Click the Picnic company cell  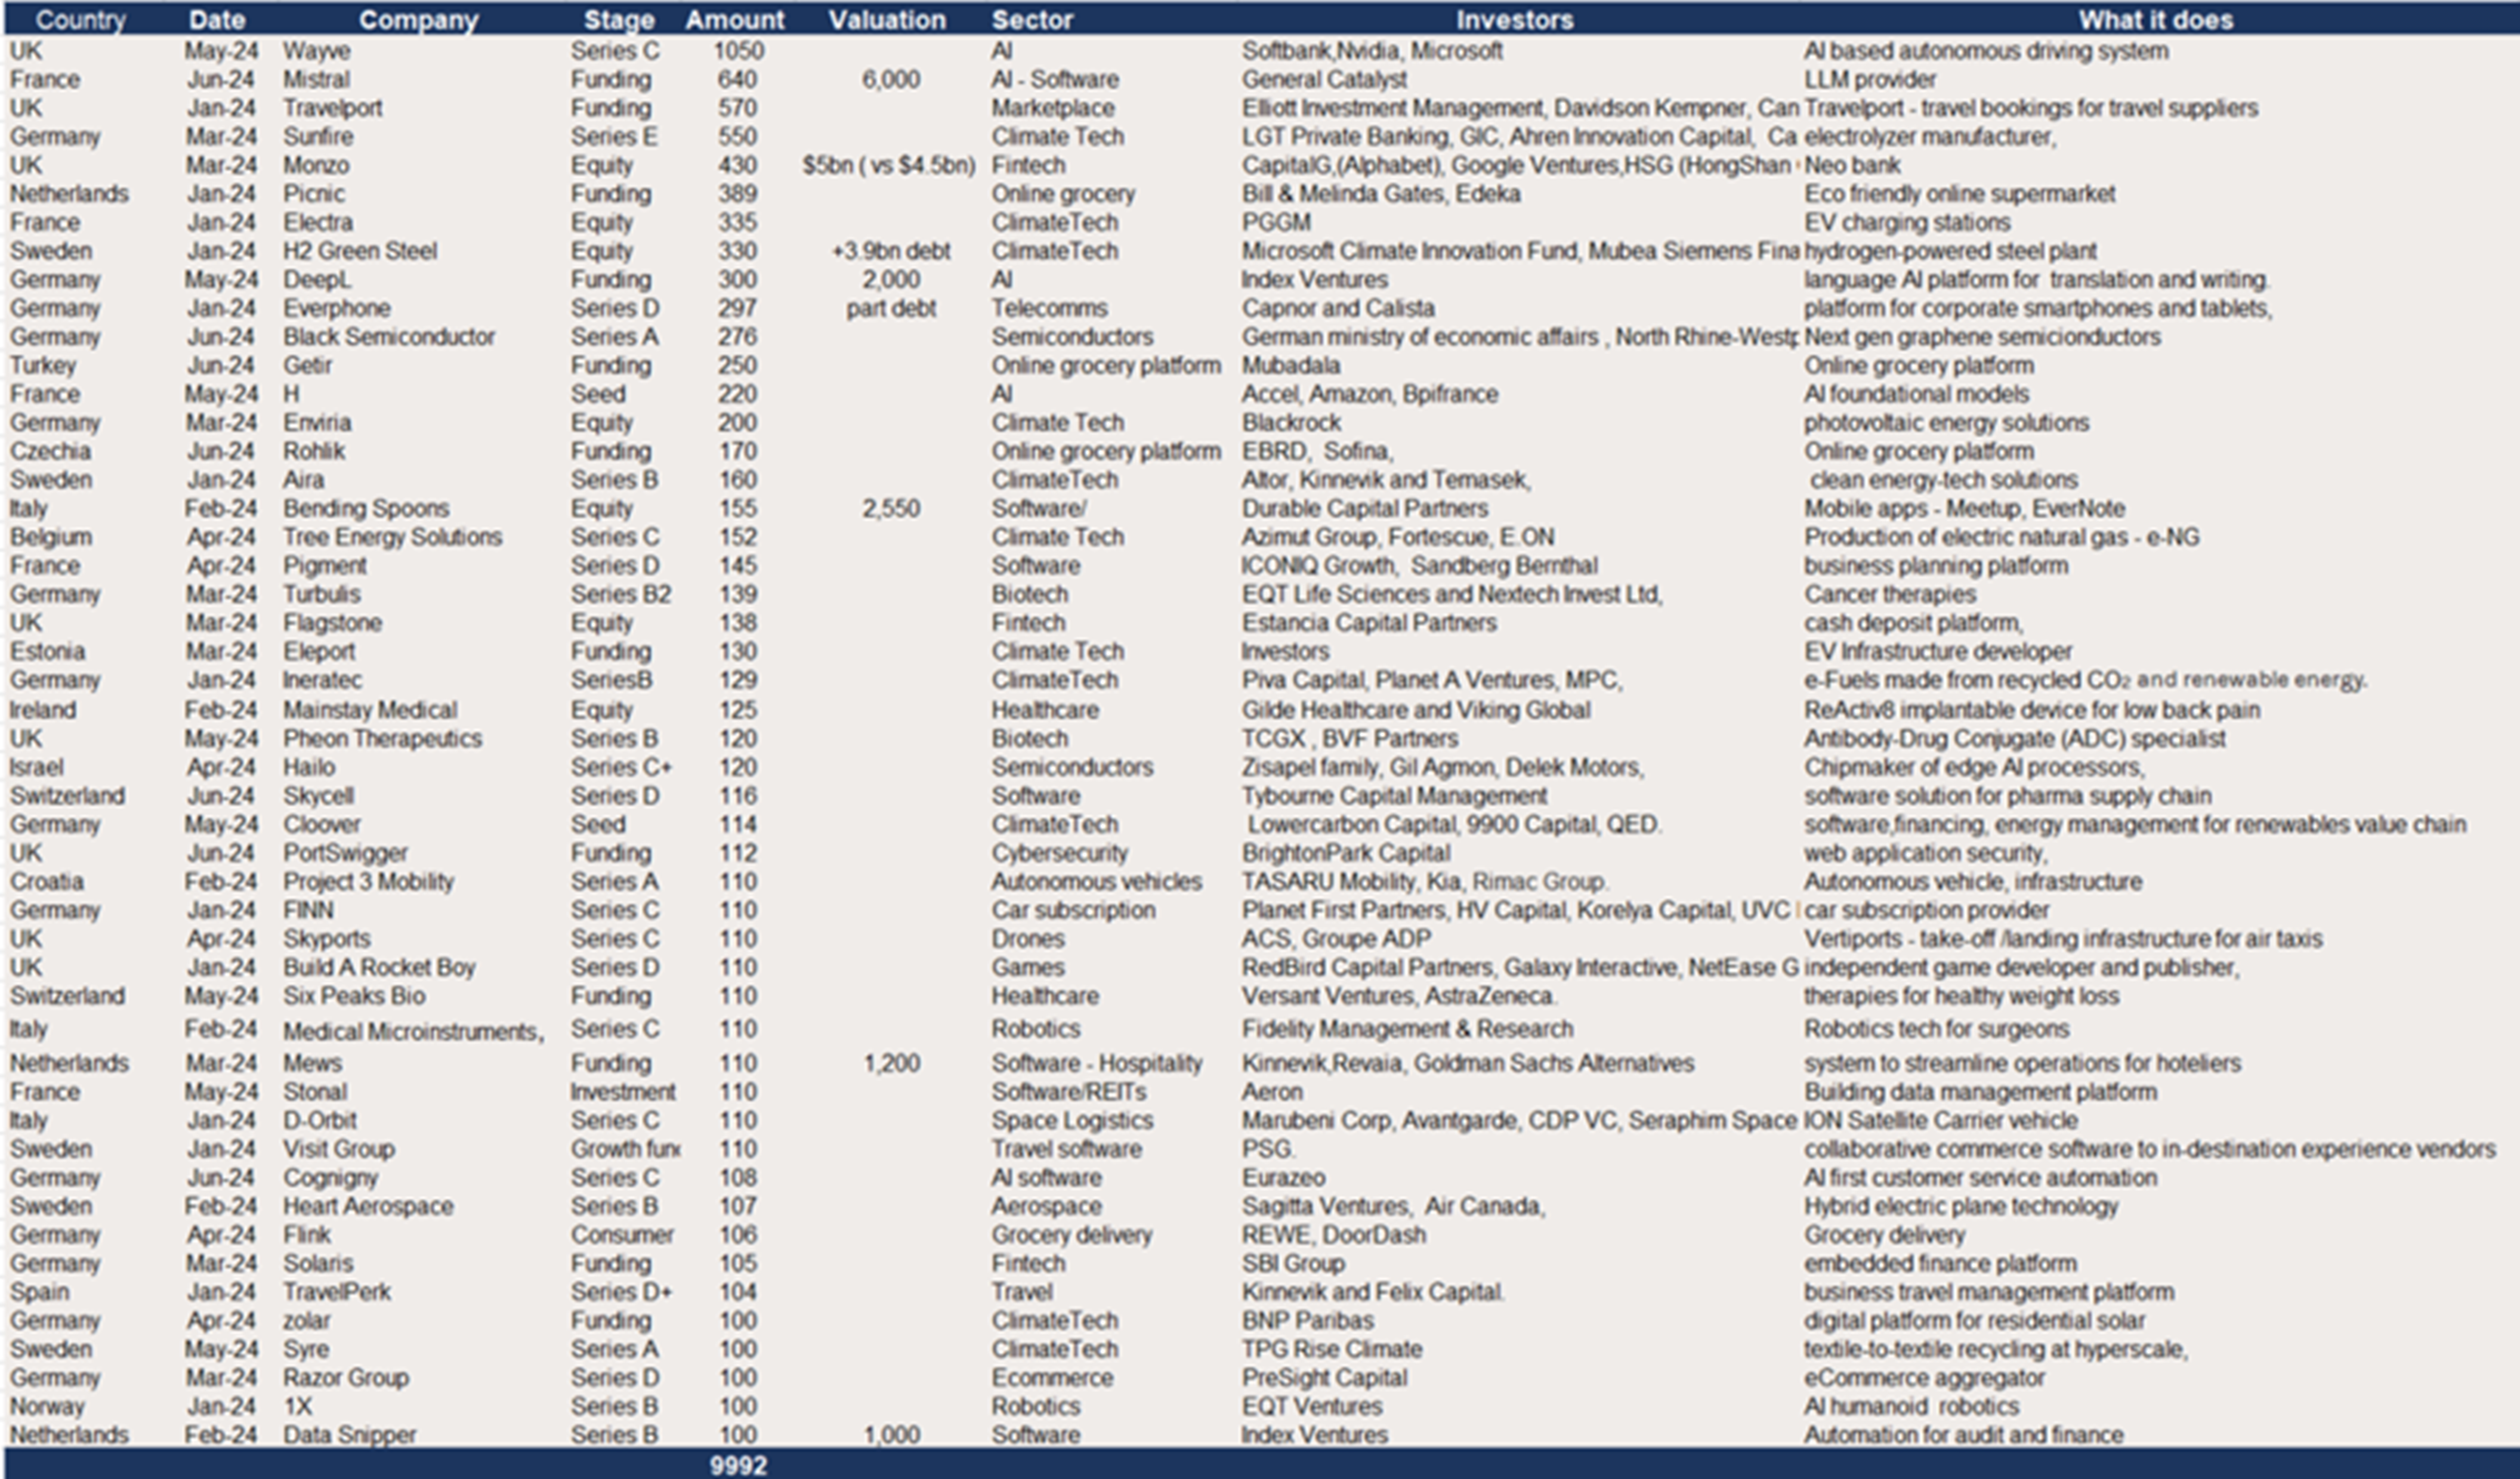(313, 194)
